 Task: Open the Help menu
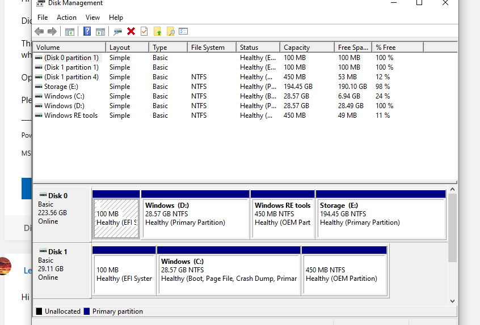(116, 18)
